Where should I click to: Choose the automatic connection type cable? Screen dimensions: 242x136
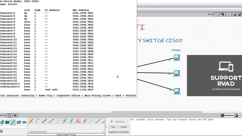(x=31, y=121)
